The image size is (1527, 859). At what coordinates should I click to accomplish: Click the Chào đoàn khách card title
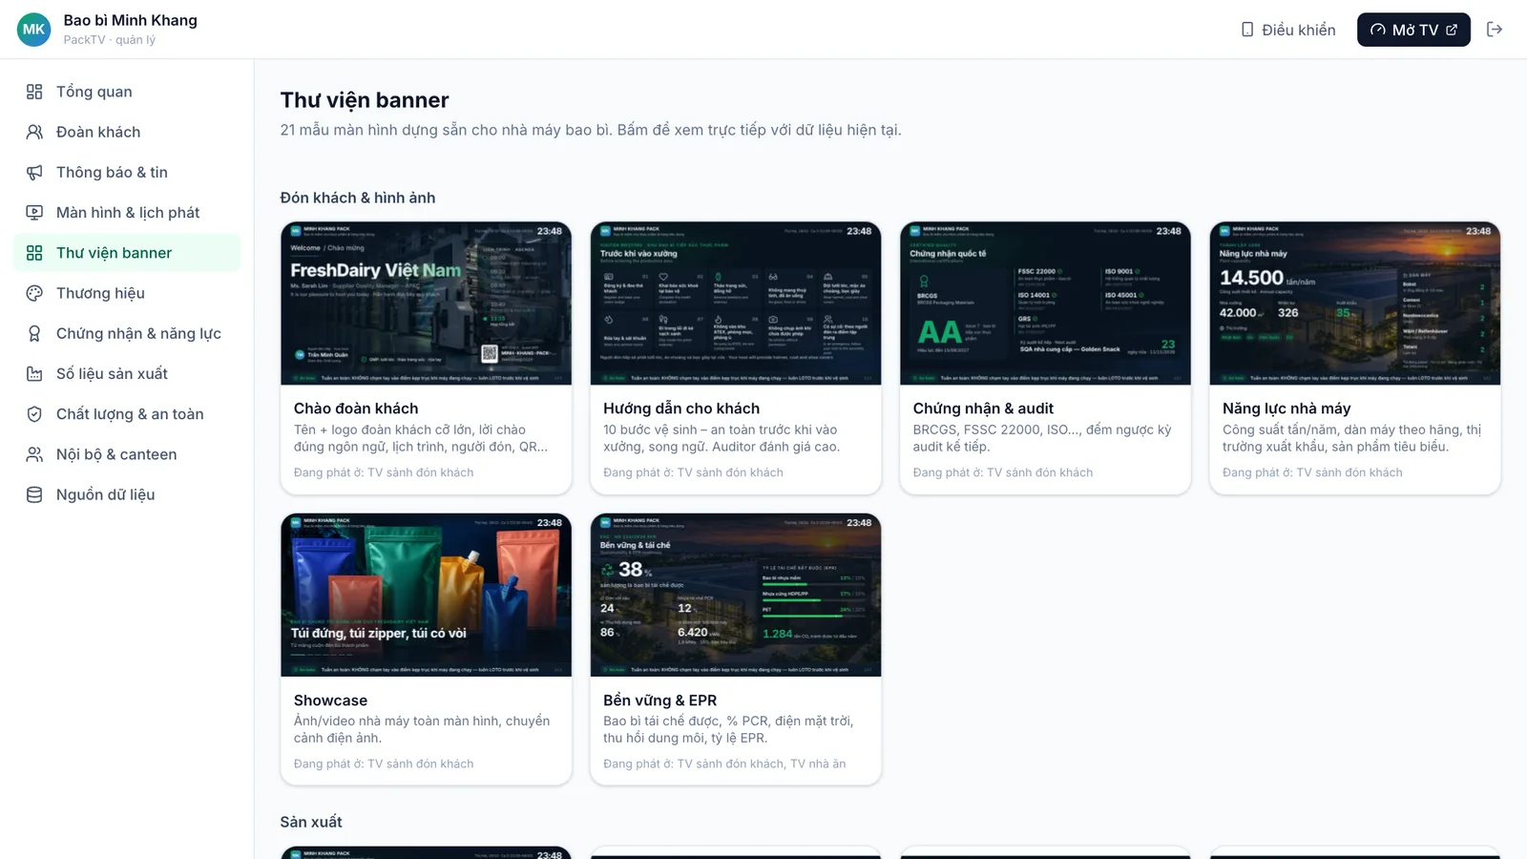click(x=356, y=409)
